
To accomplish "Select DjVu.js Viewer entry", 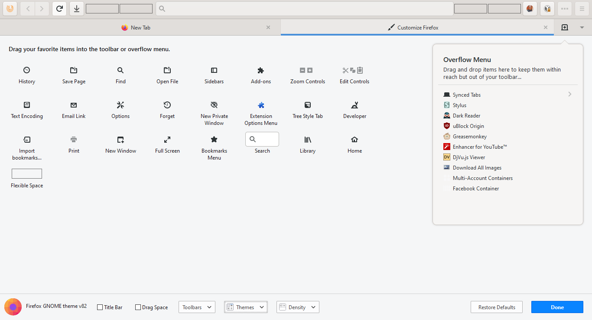I will pos(508,157).
